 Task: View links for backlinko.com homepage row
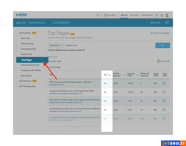(164, 83)
